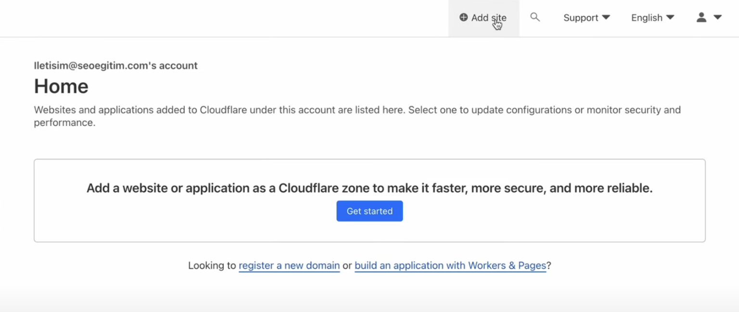The image size is (739, 312).
Task: Click the plus icon beside Add site
Action: pos(463,18)
